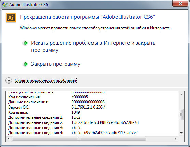This screenshot has width=190, height=147.
Task: Choose Искать решение проблемы в Интернете option
Action: pos(93,46)
